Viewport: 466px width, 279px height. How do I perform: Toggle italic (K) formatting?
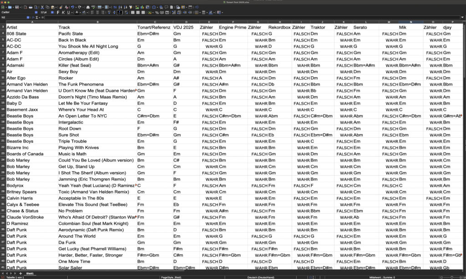pos(63,12)
